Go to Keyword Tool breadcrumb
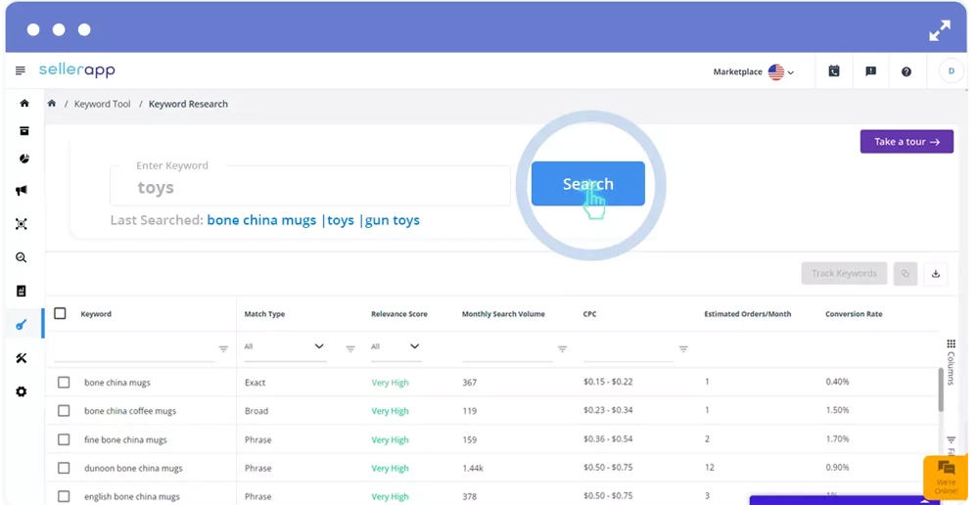Viewport: 979px width, 505px height. coord(103,104)
